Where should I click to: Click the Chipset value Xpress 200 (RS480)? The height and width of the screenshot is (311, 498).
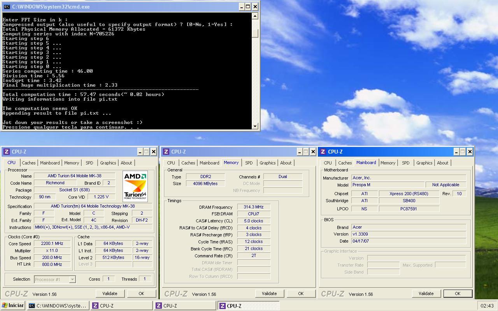point(409,193)
